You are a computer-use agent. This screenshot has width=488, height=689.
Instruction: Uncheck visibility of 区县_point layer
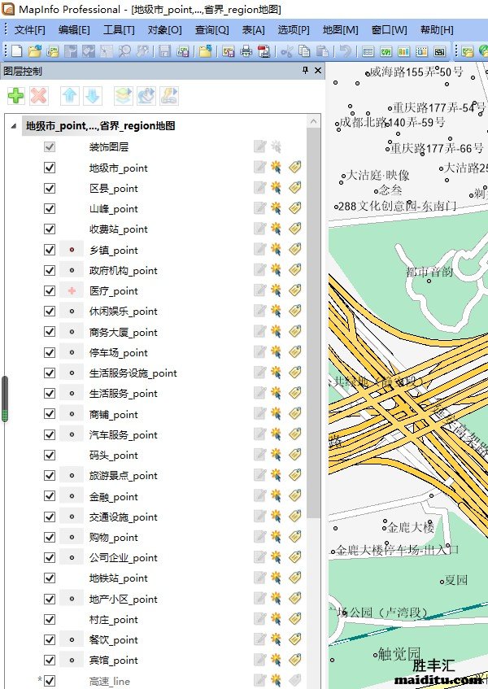50,188
